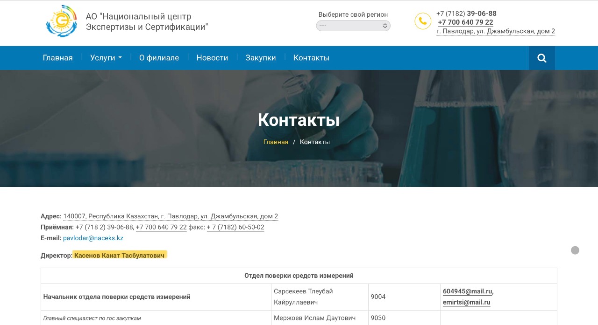598x325 pixels.
Task: Go to Главная in the navigation bar
Action: [58, 58]
